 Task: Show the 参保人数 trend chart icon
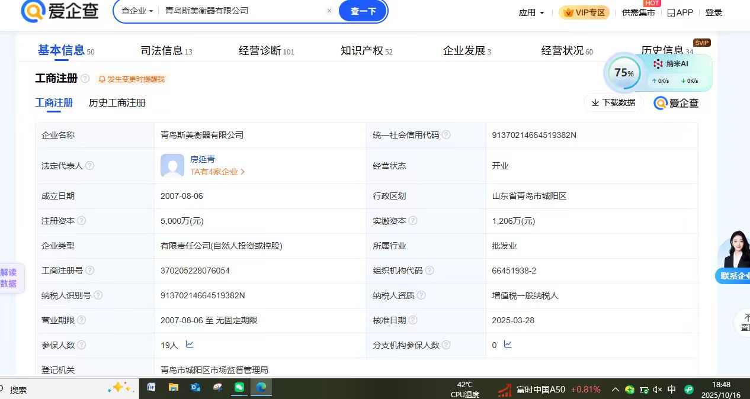[190, 345]
